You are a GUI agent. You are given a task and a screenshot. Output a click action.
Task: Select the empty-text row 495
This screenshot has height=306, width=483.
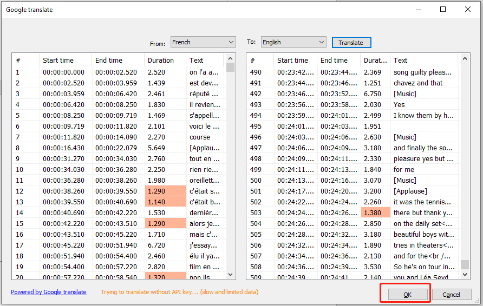point(354,126)
